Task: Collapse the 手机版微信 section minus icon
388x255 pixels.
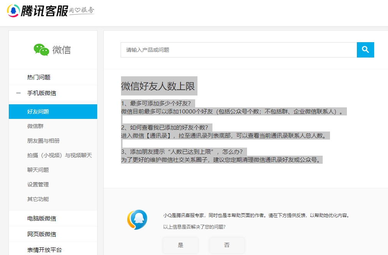Action: pos(18,93)
